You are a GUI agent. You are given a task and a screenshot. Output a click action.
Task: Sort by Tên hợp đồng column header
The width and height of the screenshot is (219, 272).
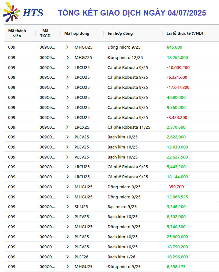120,33
